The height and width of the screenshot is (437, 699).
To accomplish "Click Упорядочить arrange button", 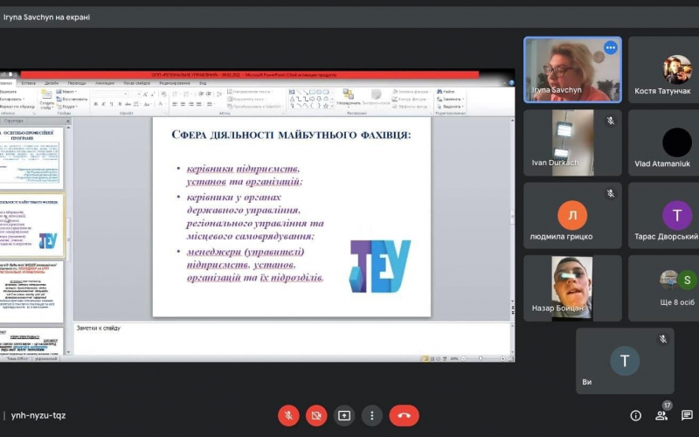I will pyautogui.click(x=348, y=98).
